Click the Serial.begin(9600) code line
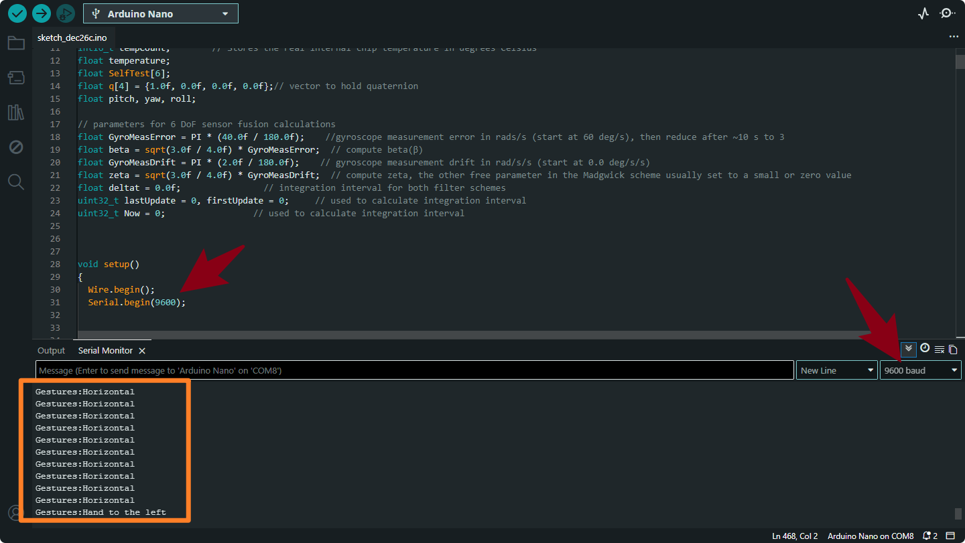Viewport: 965px width, 543px height. pyautogui.click(x=137, y=303)
